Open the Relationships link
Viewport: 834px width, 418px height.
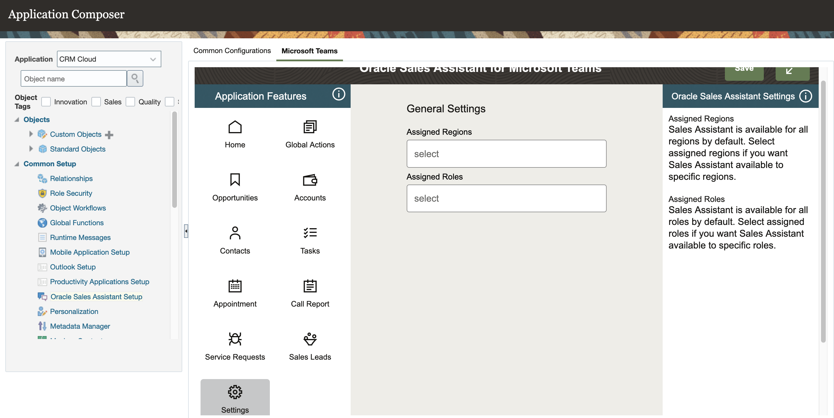(x=72, y=179)
